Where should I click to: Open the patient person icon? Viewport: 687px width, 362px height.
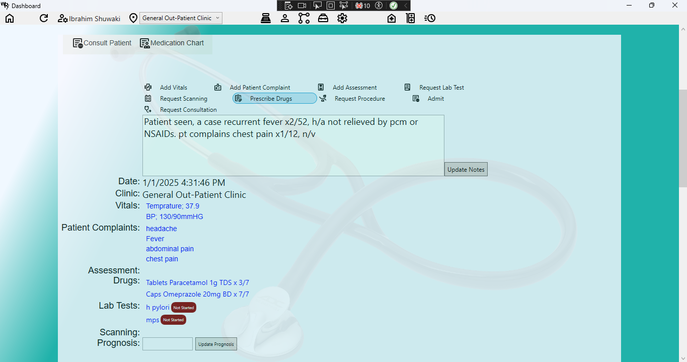(285, 18)
